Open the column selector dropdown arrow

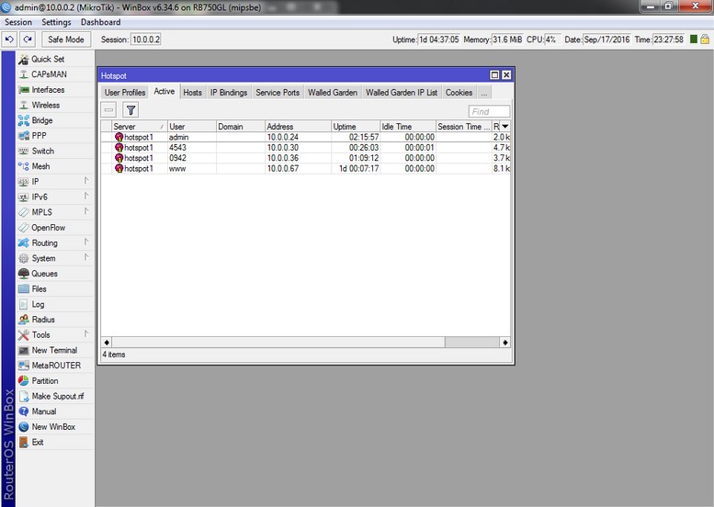pyautogui.click(x=505, y=127)
